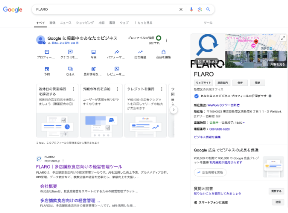Open the 外観の写真を追加 suggestion card
This screenshot has height=213, width=288.
[x=101, y=110]
